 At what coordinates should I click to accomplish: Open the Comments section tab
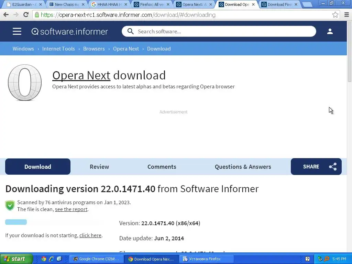tap(162, 167)
